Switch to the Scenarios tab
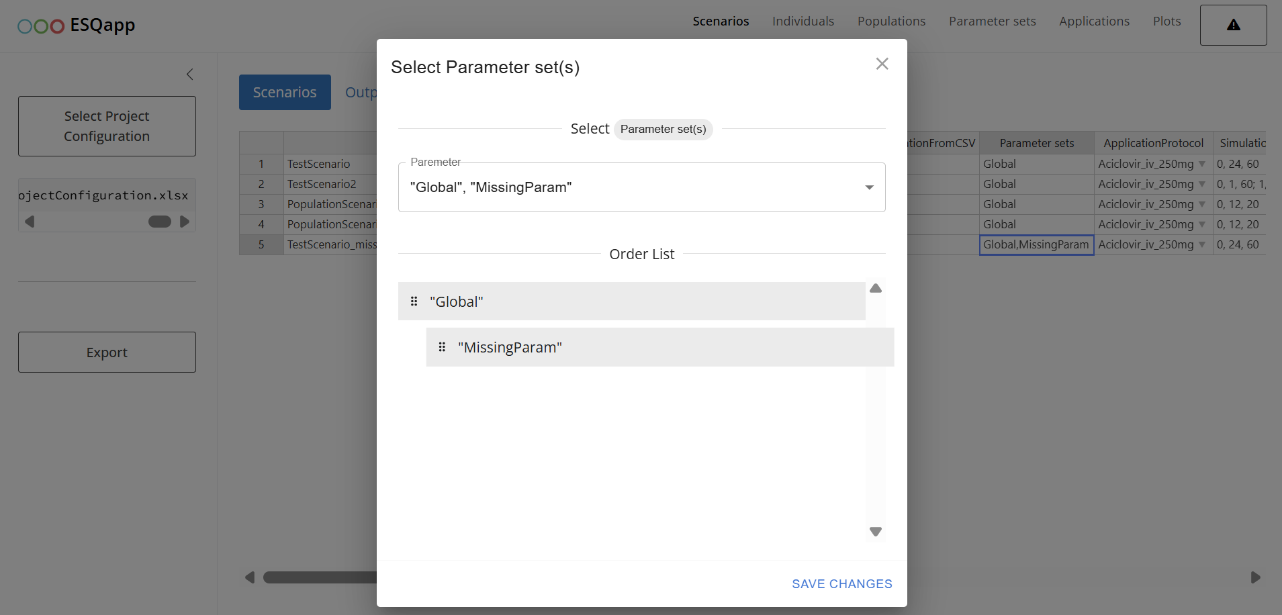The image size is (1282, 615). [x=285, y=93]
